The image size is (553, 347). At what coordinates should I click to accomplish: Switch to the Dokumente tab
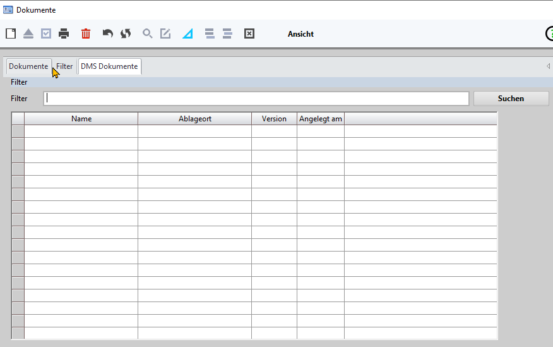(28, 66)
